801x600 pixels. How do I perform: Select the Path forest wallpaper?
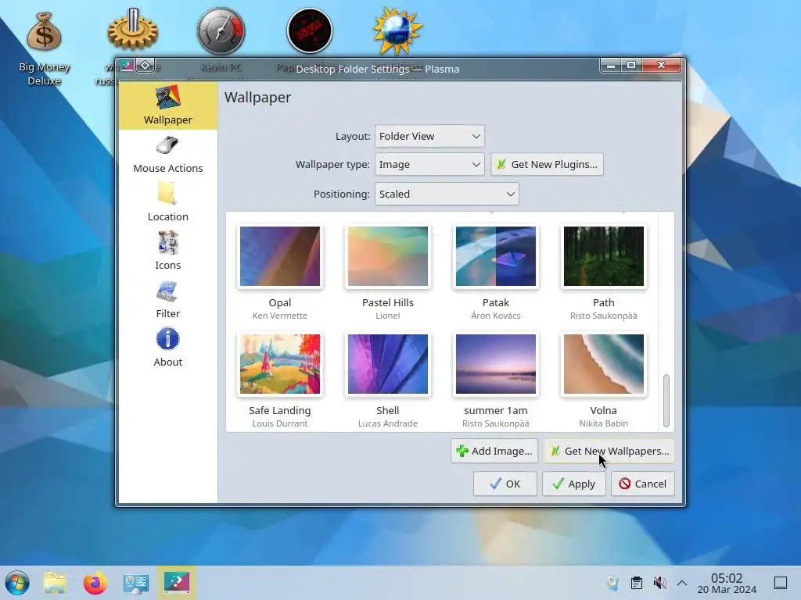603,256
